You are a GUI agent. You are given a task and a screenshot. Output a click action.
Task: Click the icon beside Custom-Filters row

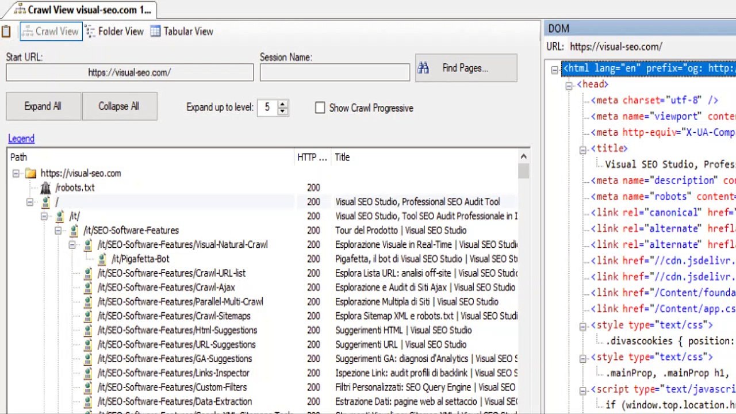pyautogui.click(x=88, y=388)
